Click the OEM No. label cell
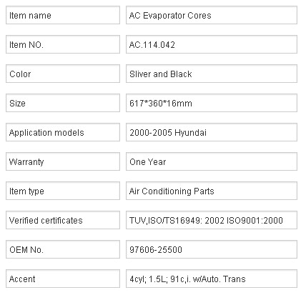 pos(63,249)
